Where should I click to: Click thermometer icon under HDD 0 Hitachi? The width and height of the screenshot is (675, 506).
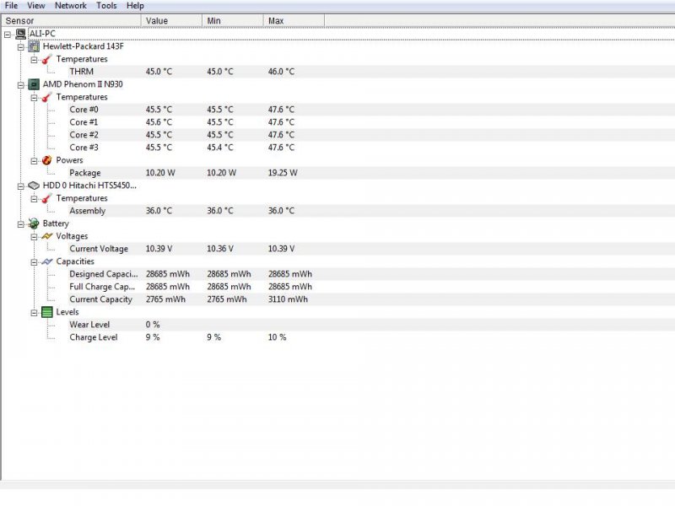coord(47,198)
